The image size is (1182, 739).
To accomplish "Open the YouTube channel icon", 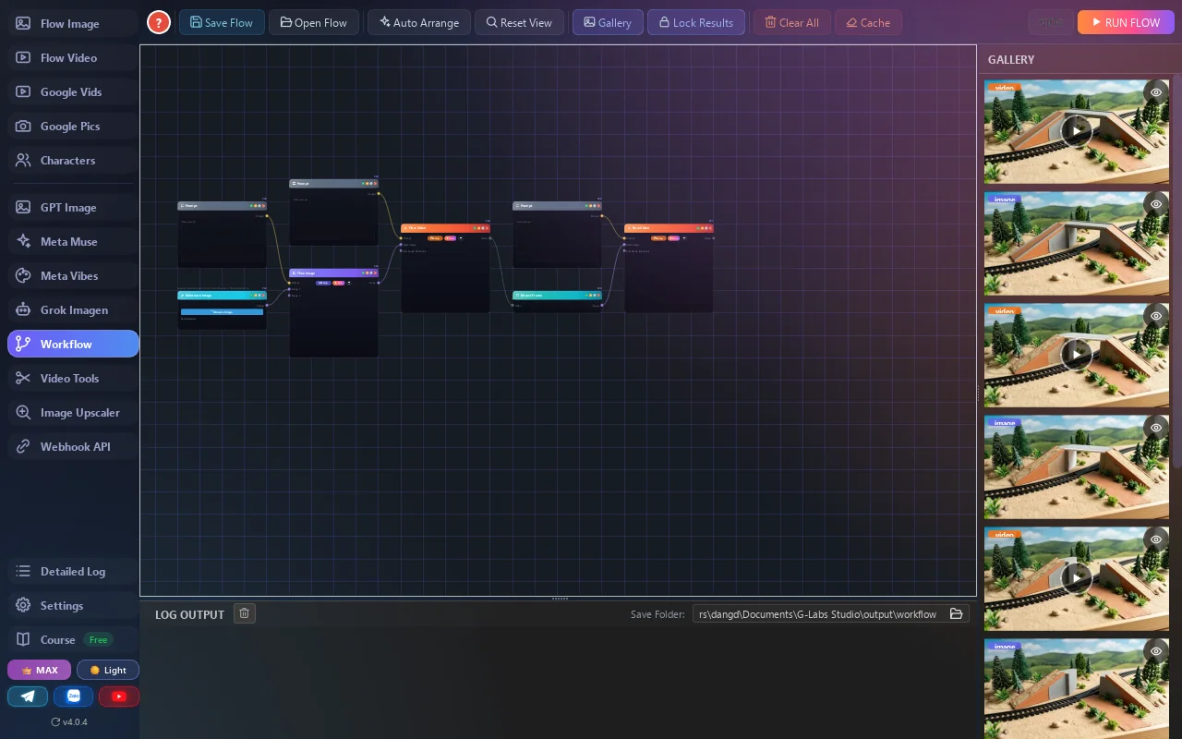I will coord(119,697).
